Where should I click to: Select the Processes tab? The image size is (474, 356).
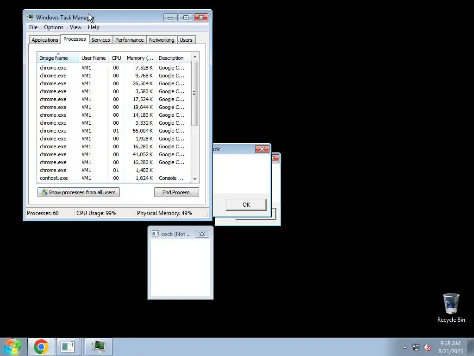pyautogui.click(x=75, y=39)
